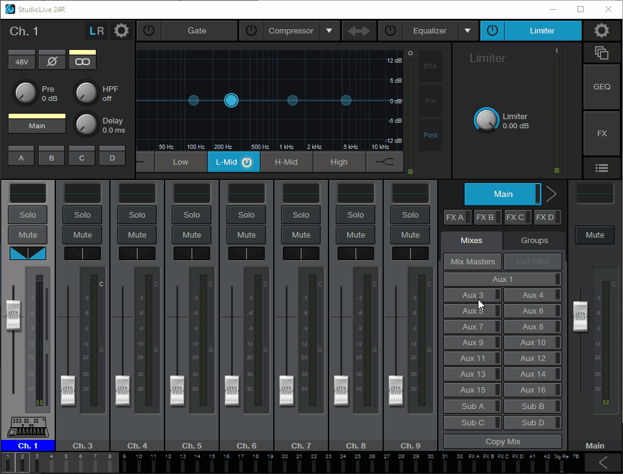Click the stereo link icon
623x474 pixels.
point(83,62)
